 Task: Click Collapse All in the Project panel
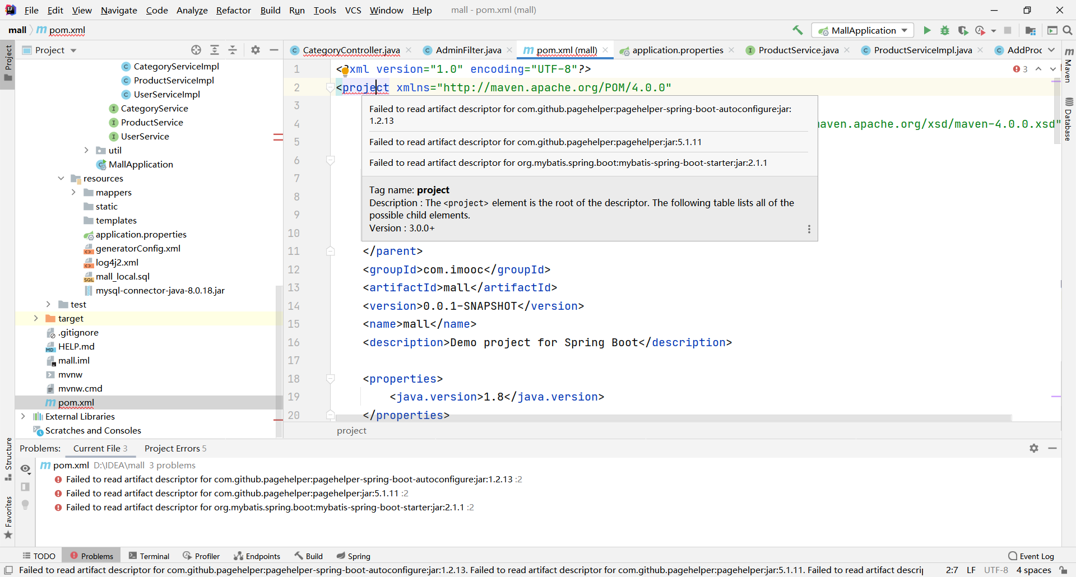[x=233, y=50]
